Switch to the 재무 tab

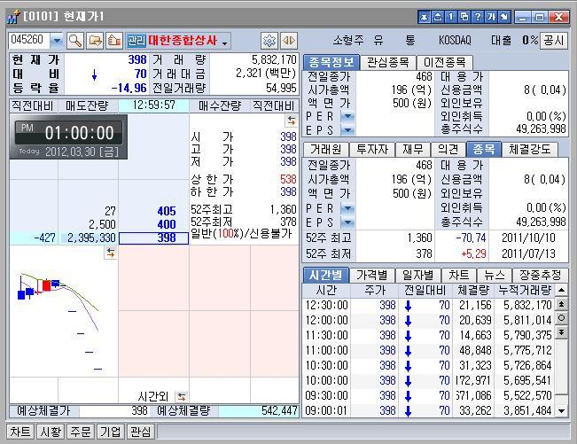pos(412,150)
